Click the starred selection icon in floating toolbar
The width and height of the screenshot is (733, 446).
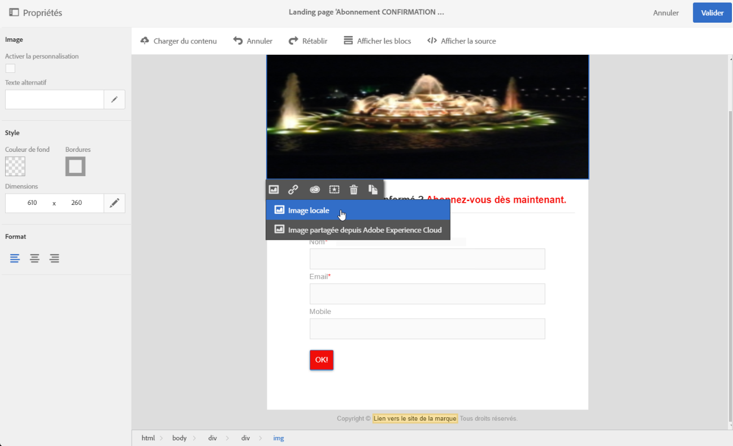pos(335,190)
